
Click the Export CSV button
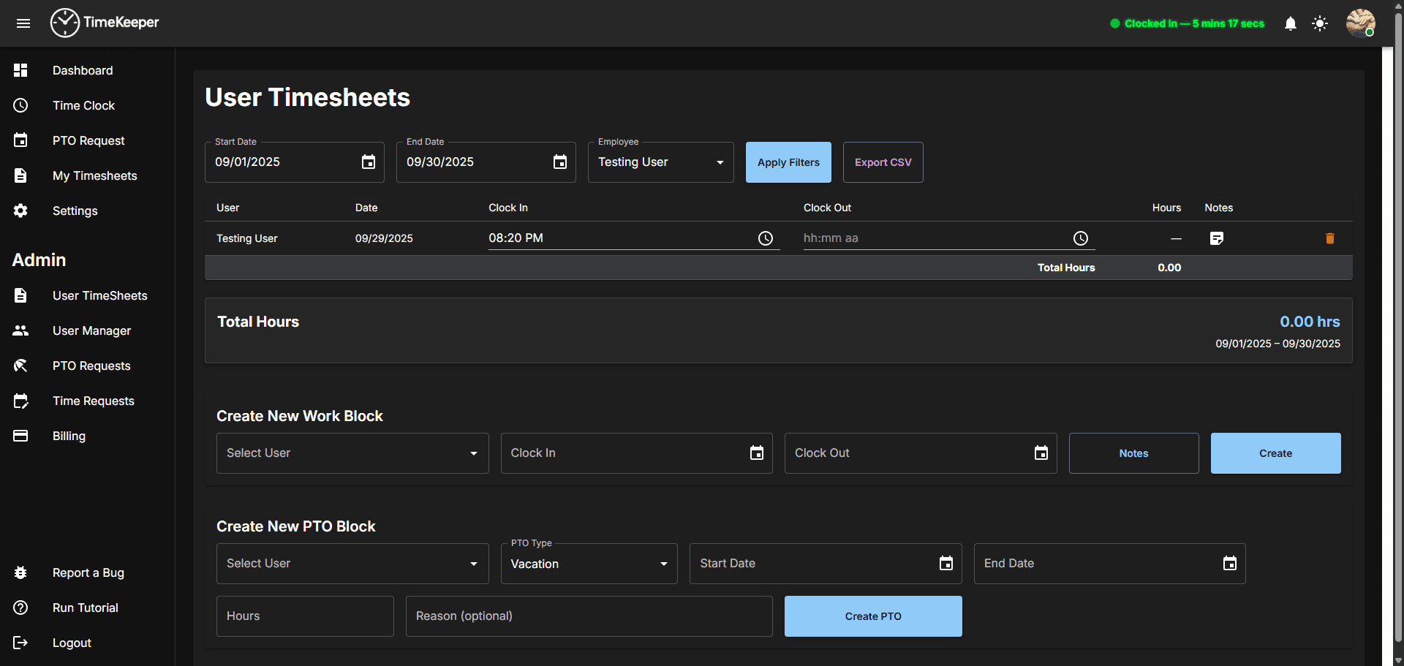(883, 162)
